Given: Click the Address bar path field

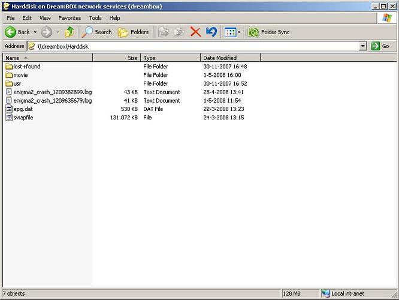Looking at the screenshot, I should (x=194, y=46).
